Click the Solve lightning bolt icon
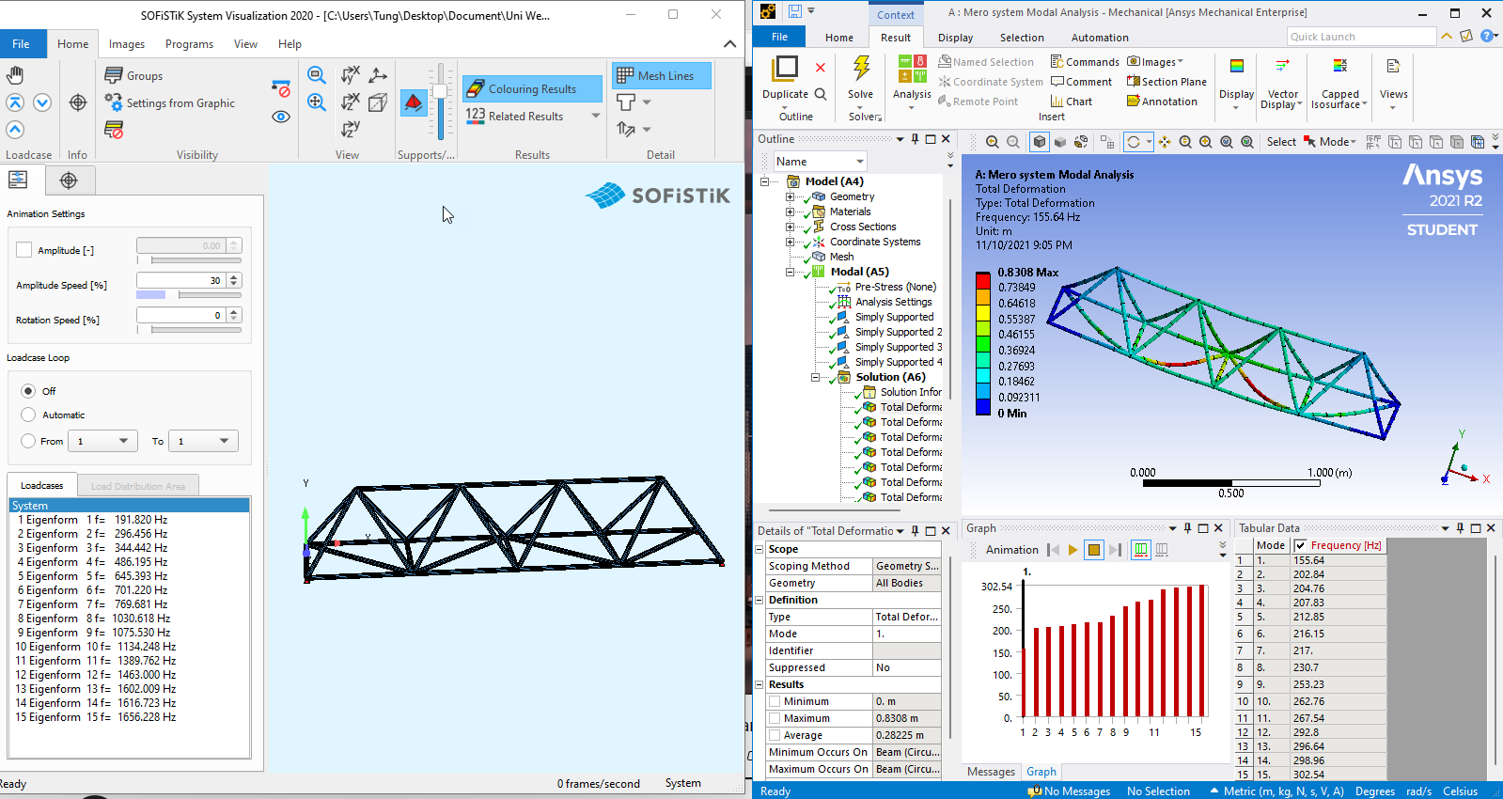1503x799 pixels. pyautogui.click(x=860, y=70)
